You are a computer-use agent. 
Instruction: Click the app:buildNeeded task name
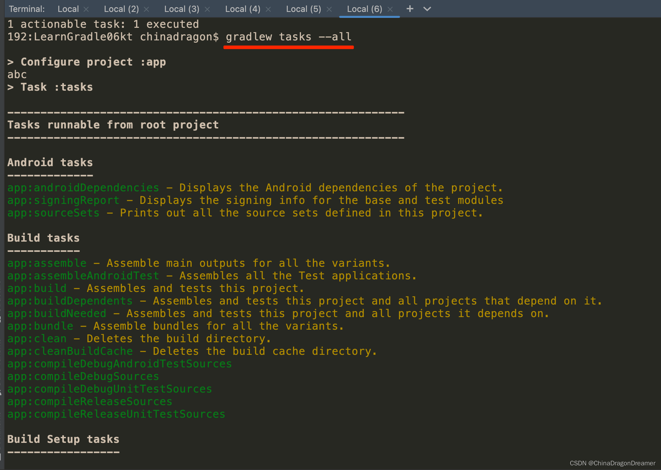point(57,313)
